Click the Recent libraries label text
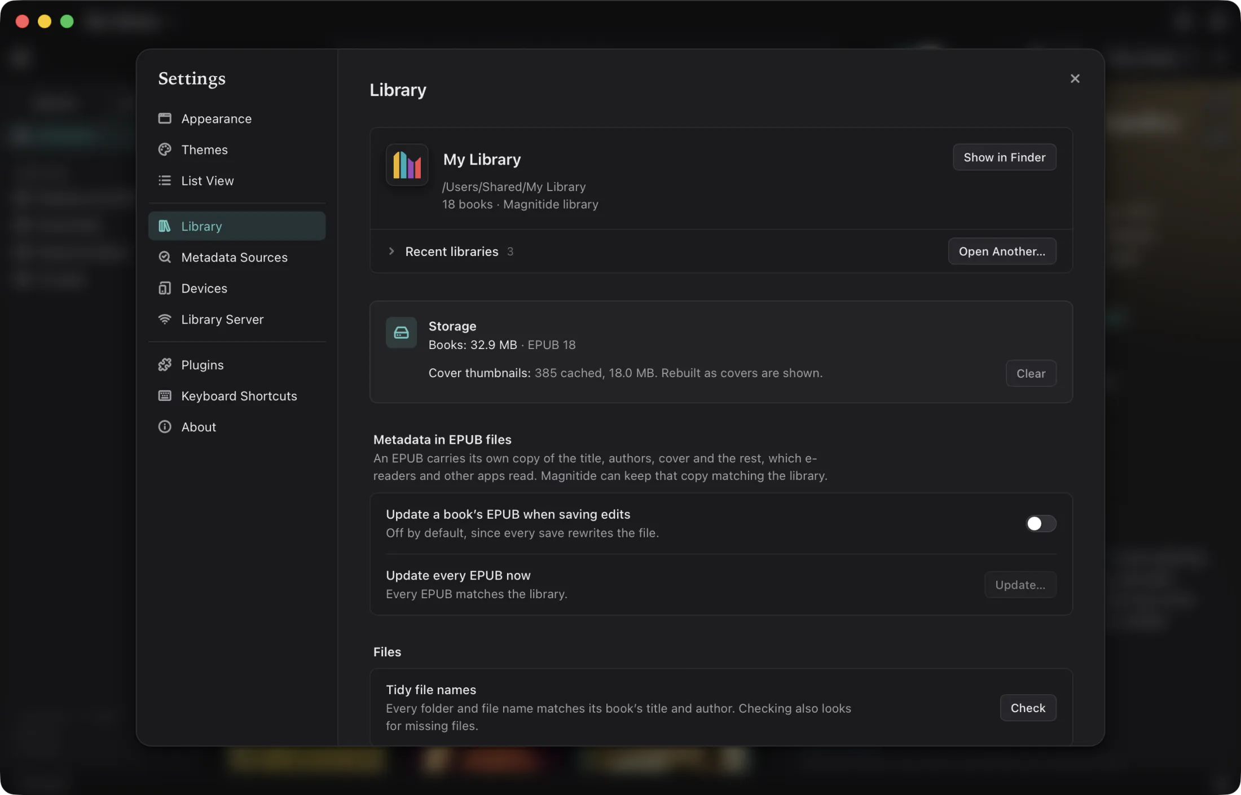The height and width of the screenshot is (795, 1241). click(x=451, y=251)
